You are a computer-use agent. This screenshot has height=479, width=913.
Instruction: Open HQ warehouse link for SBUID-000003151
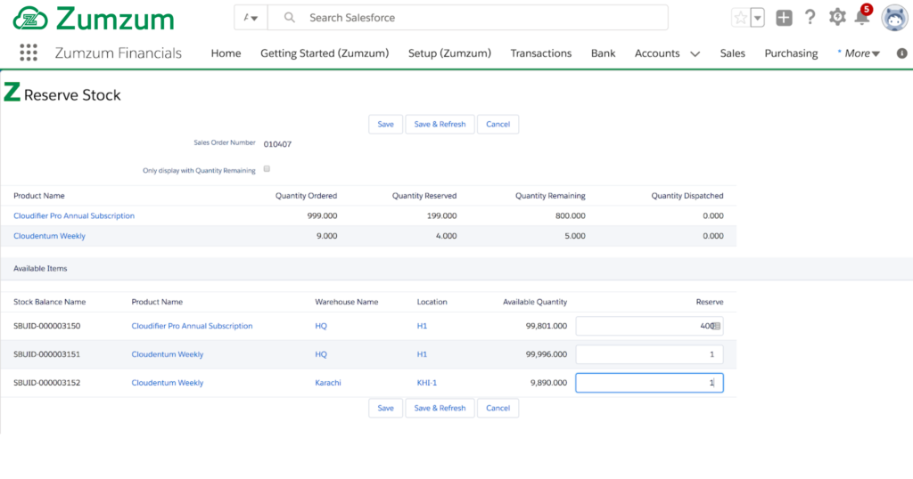coord(321,354)
